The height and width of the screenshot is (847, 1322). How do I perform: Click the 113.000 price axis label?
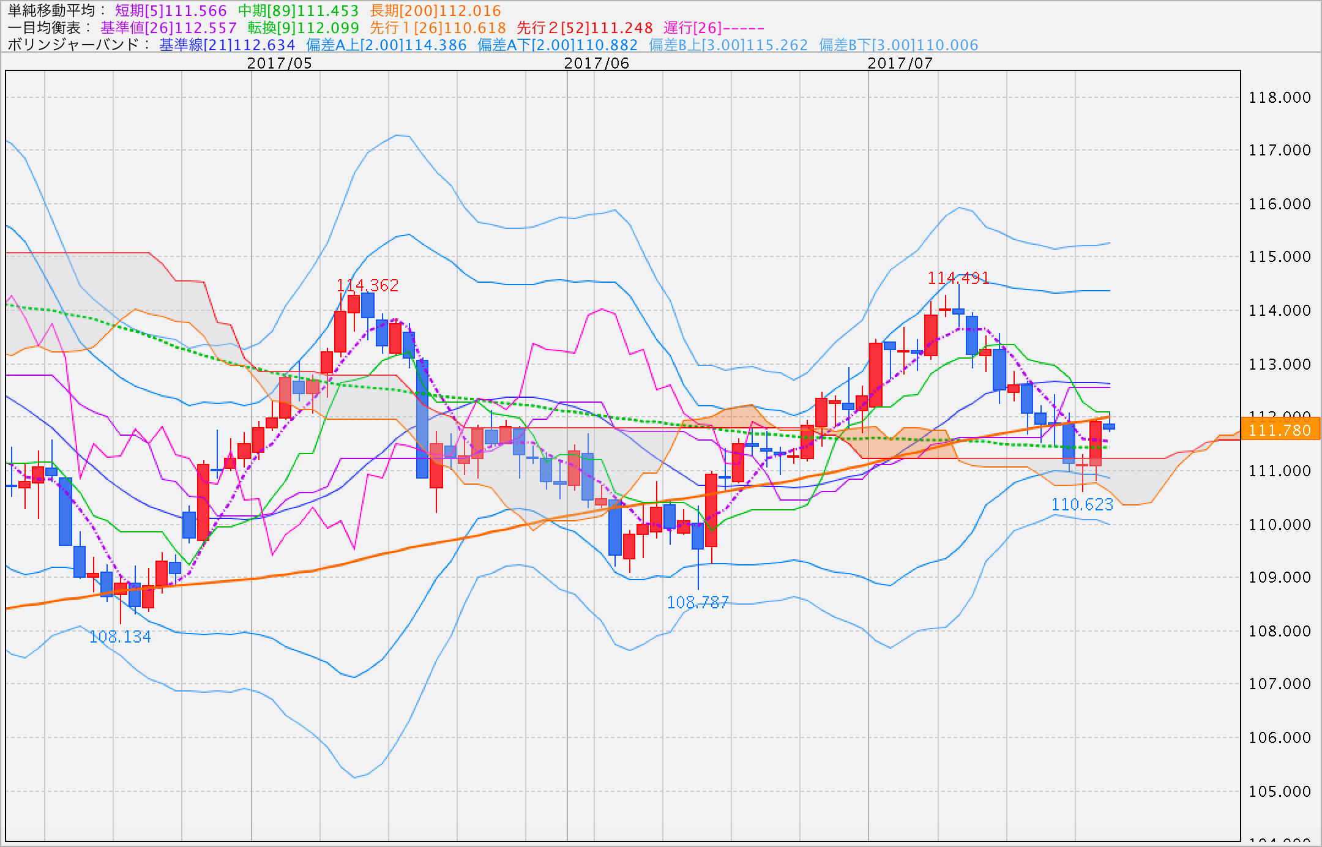tap(1280, 364)
